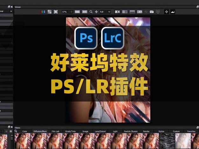Switch to the Image tab
Screen dimensions: 199x149
(85, 131)
